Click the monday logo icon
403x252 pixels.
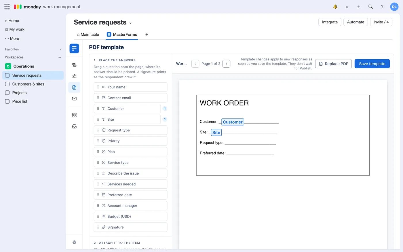click(x=18, y=7)
